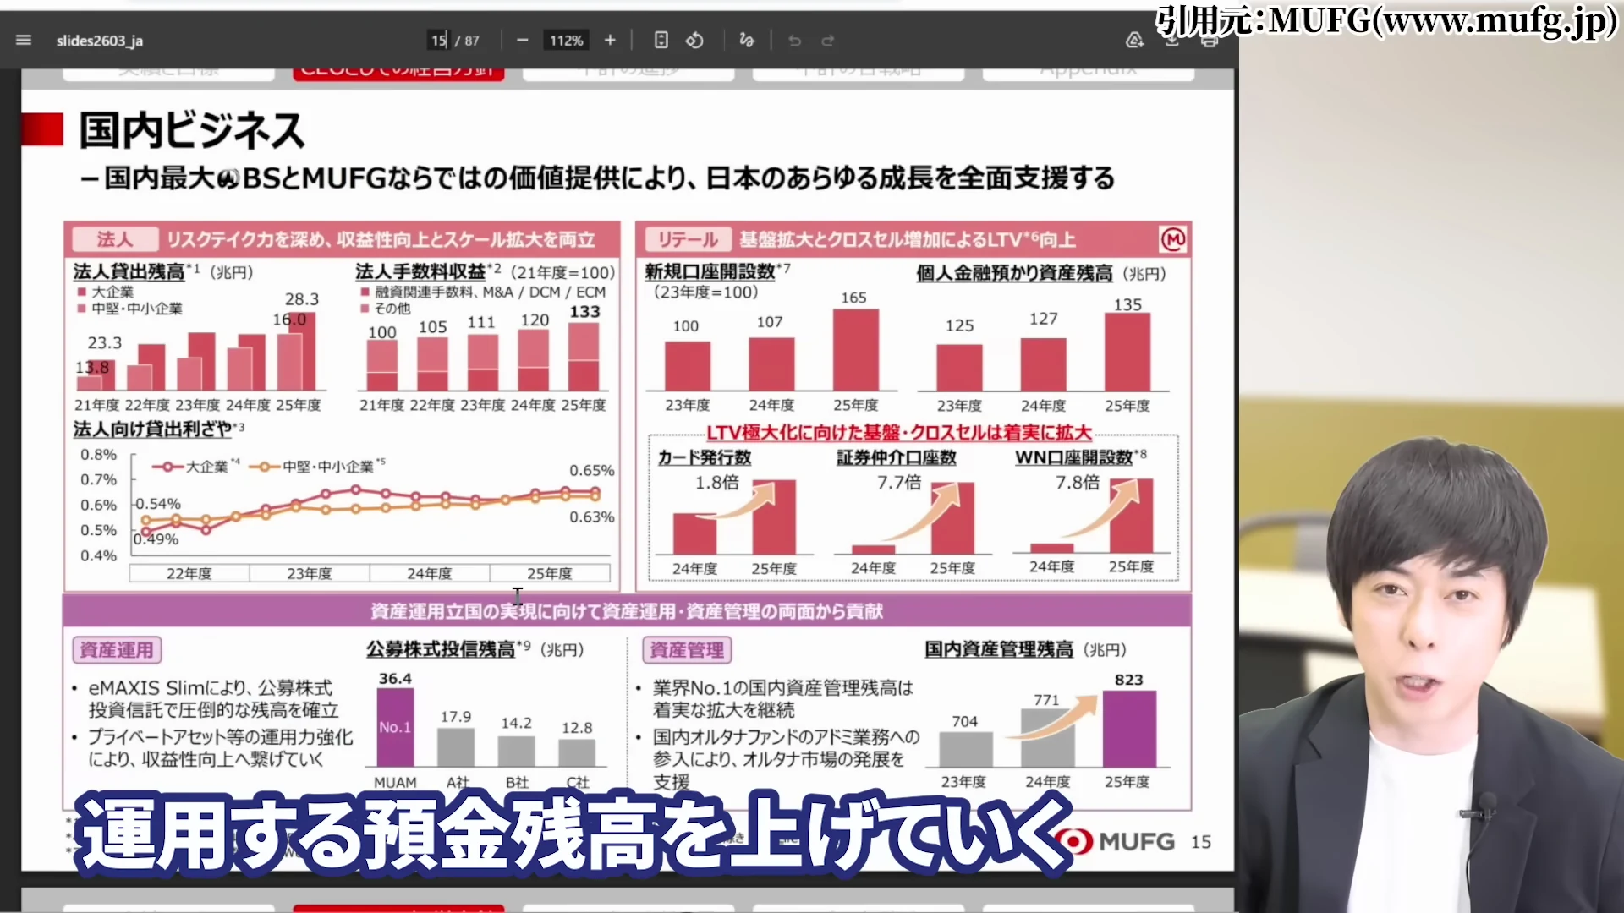
Task: Click the 0.65% value label
Action: tap(591, 471)
